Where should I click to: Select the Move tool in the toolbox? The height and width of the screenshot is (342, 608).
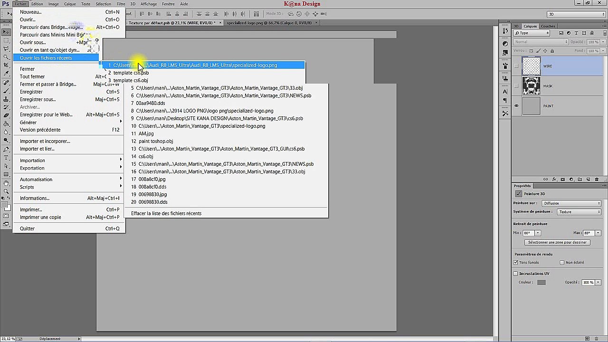pyautogui.click(x=6, y=32)
